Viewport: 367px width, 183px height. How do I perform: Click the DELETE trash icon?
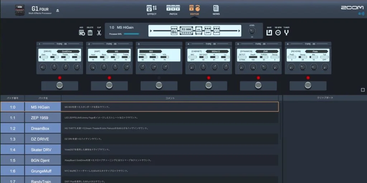click(x=90, y=33)
